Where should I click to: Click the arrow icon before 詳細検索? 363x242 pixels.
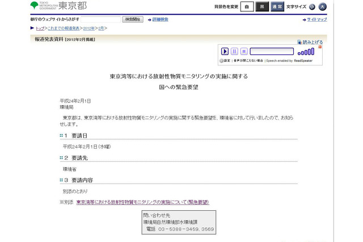pyautogui.click(x=149, y=20)
